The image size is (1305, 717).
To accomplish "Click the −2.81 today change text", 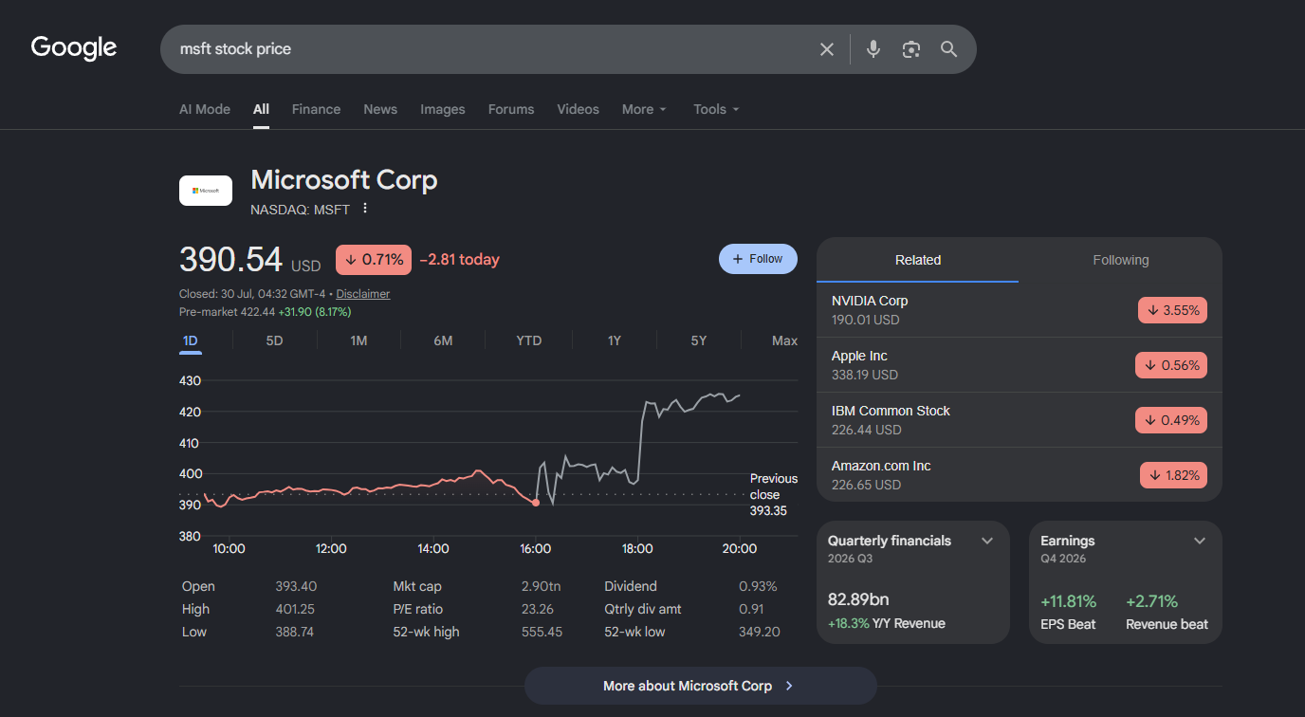I will point(459,260).
